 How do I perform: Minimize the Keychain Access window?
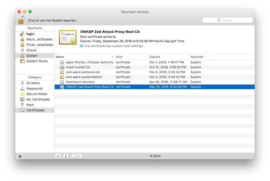click(25, 12)
